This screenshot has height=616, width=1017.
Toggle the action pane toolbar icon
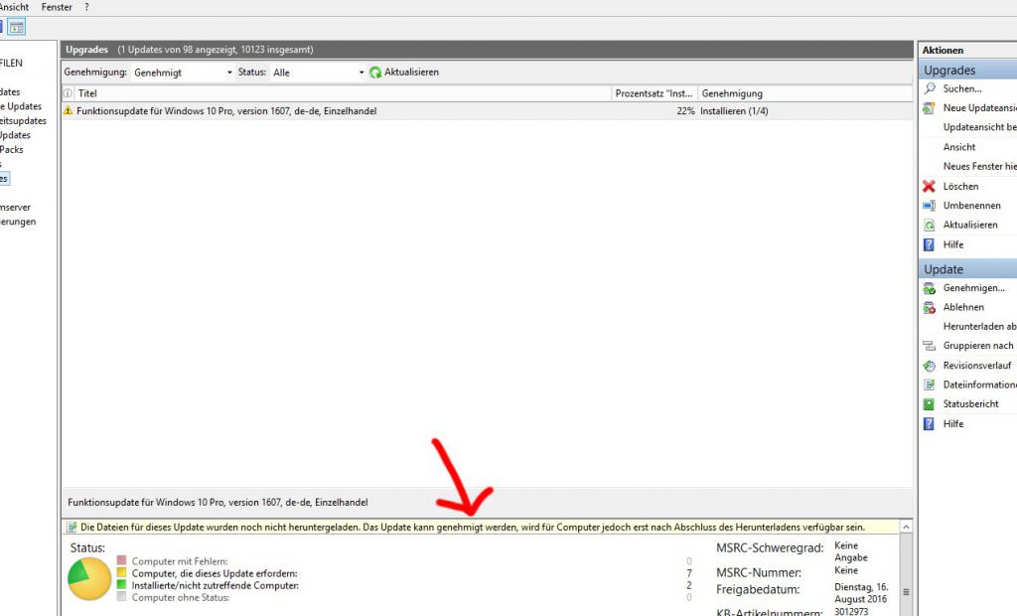[17, 27]
